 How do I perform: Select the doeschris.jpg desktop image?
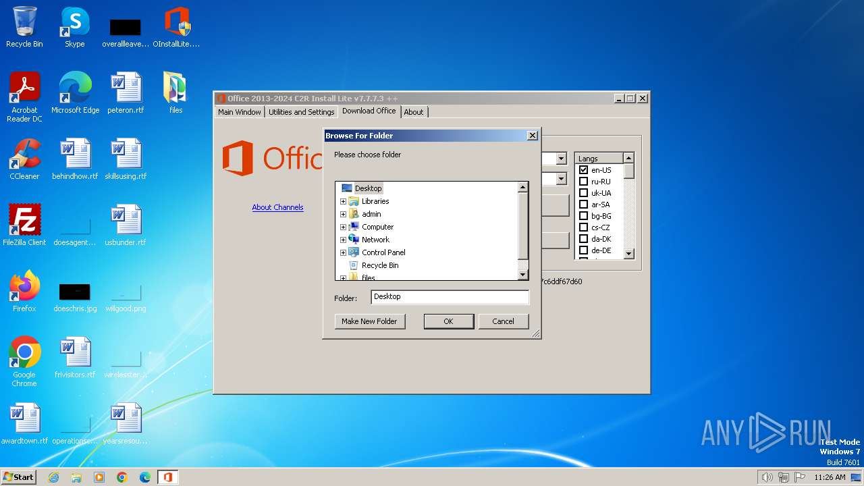pos(75,297)
